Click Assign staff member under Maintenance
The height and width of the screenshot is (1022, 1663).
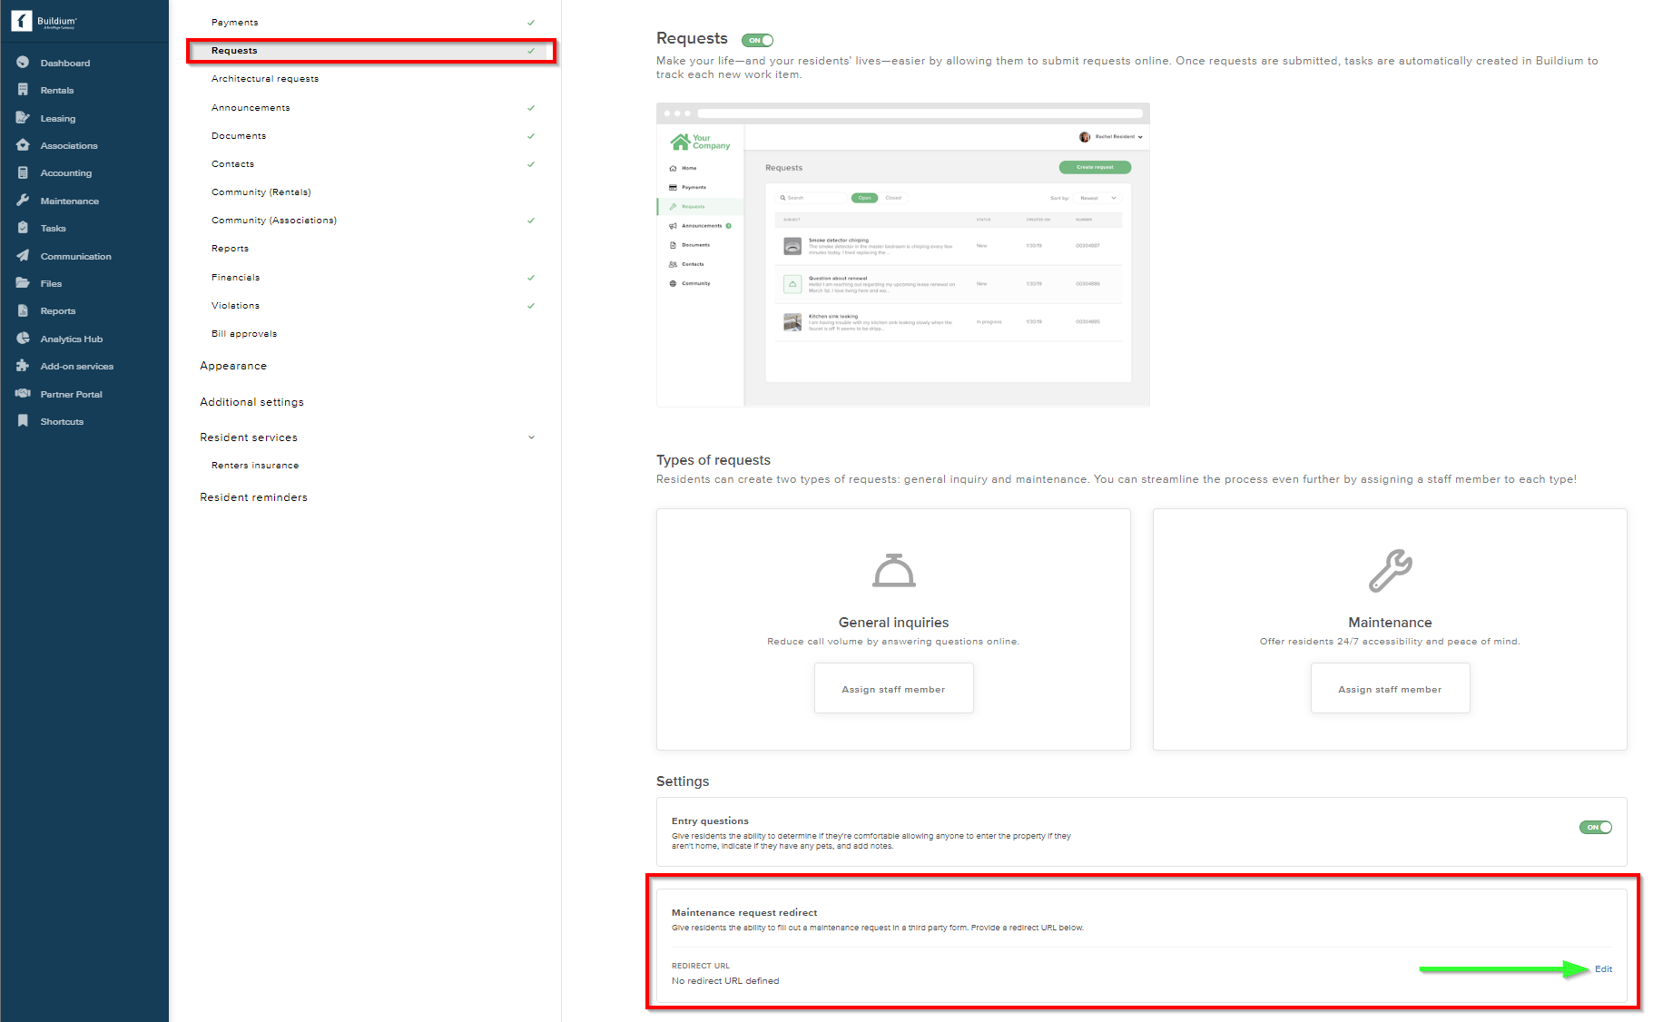tap(1390, 688)
